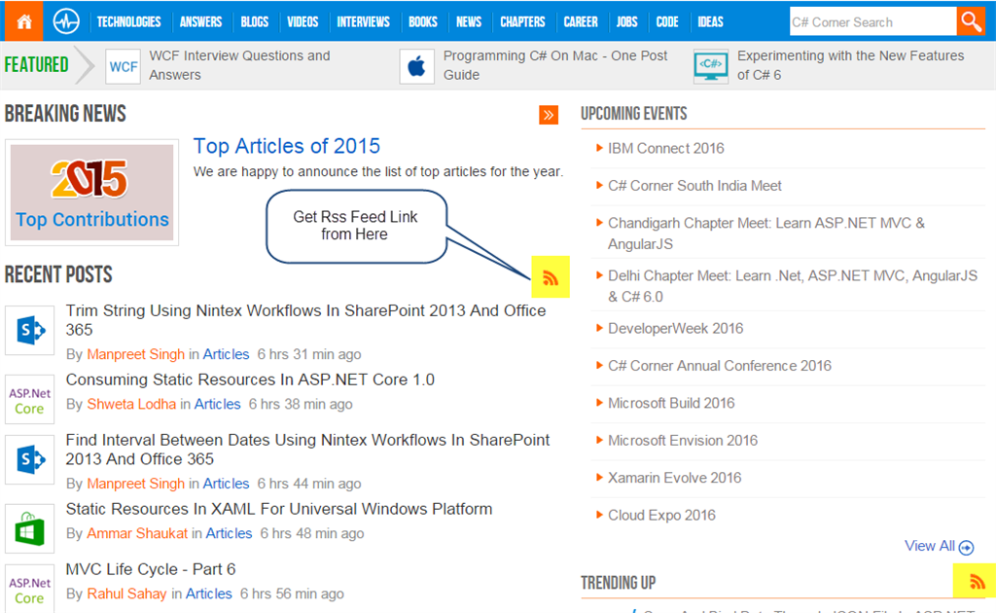
Task: Open the Recent Posts RSS feed icon
Action: click(551, 277)
